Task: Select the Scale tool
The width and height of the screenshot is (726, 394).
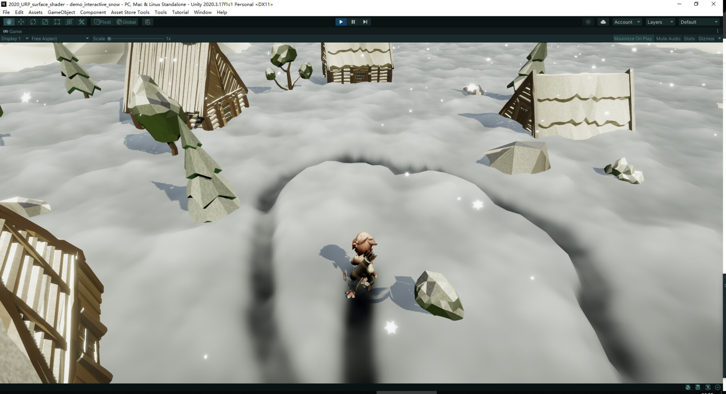Action: 45,22
